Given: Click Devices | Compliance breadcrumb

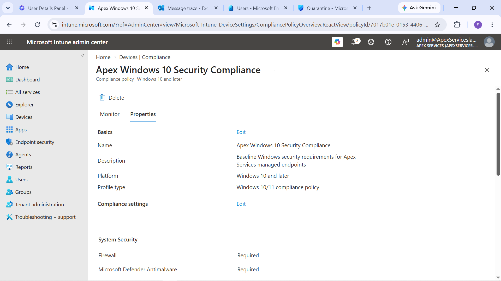Looking at the screenshot, I should click(145, 57).
